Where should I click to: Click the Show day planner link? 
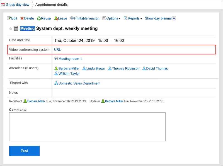click(158, 18)
